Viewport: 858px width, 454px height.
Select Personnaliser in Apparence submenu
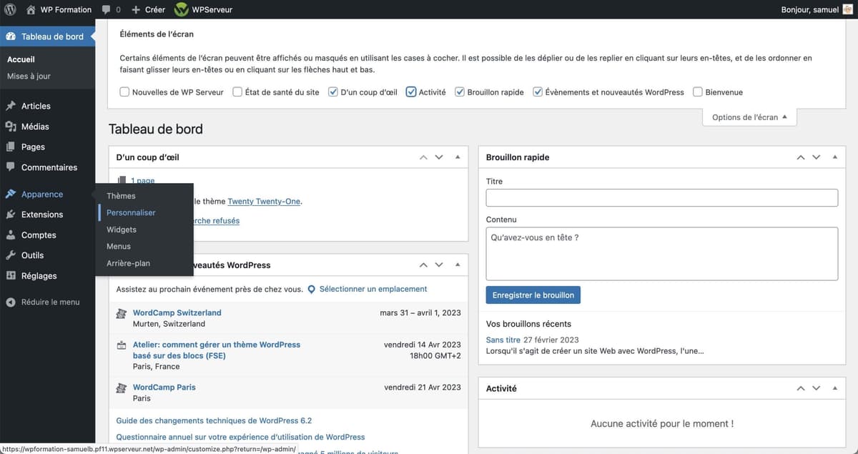[131, 212]
